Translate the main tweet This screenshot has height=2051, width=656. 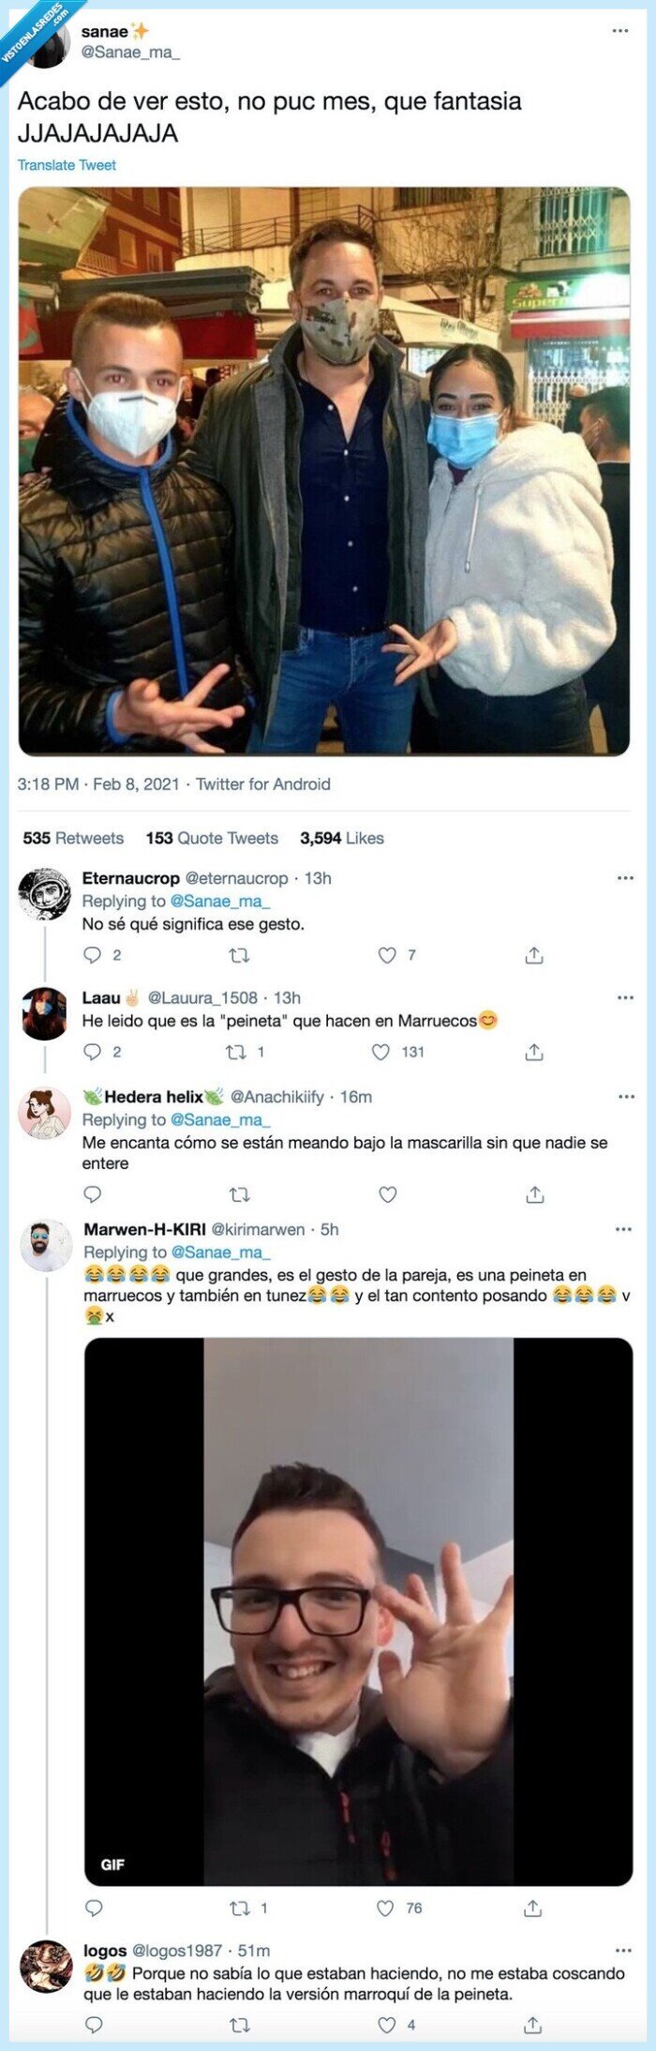67,163
